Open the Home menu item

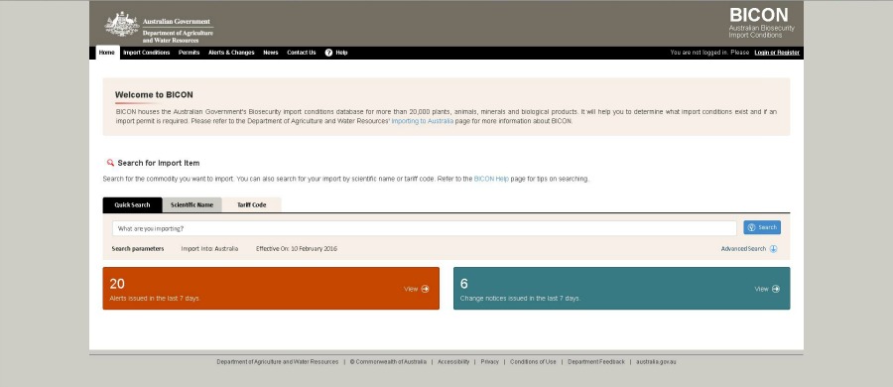click(x=106, y=53)
